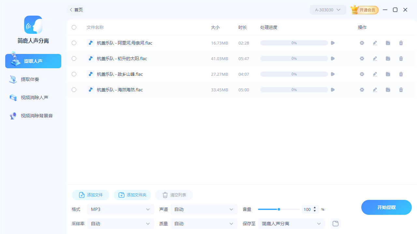
Task: Open the A-303030 account dropdown
Action: (328, 10)
